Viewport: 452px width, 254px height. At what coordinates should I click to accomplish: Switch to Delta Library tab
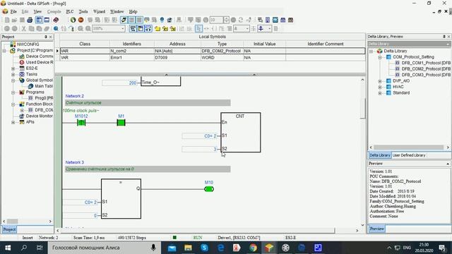(380, 155)
